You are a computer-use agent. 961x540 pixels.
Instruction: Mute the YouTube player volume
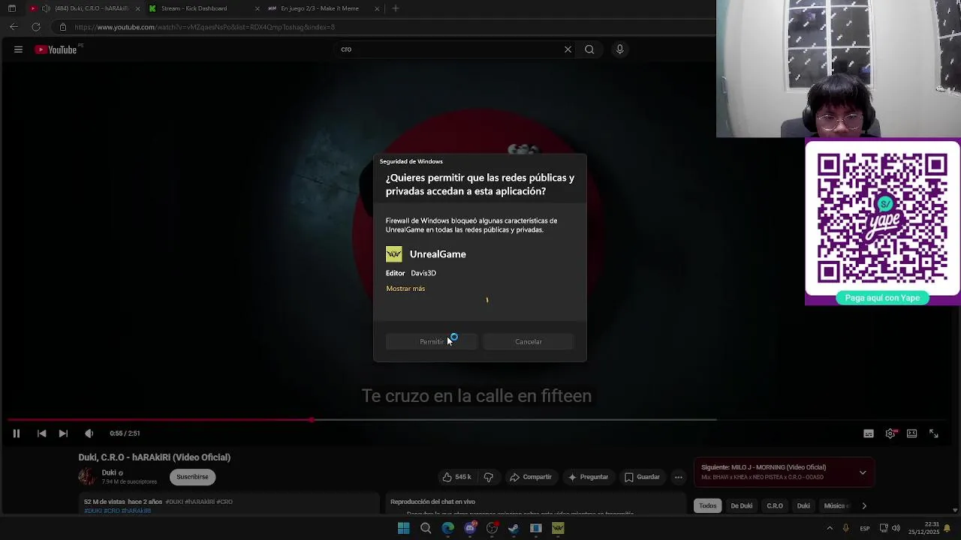click(89, 433)
